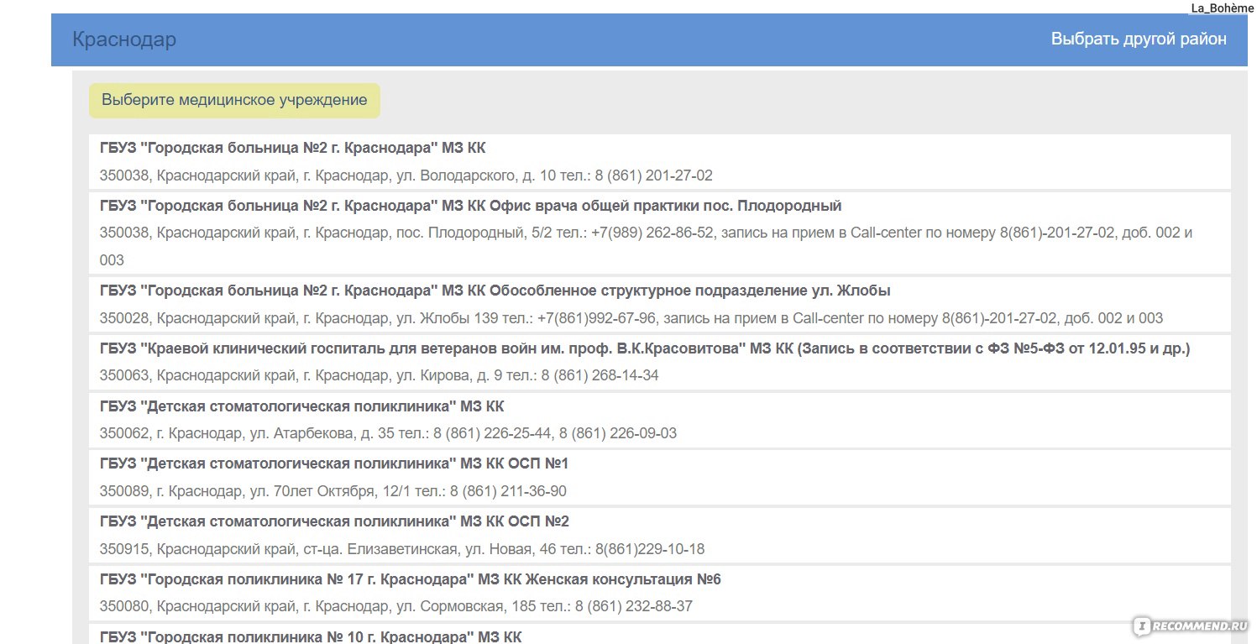Open Детская стоматологическая поликлиника ОСП №1
This screenshot has width=1257, height=644.
coord(334,463)
